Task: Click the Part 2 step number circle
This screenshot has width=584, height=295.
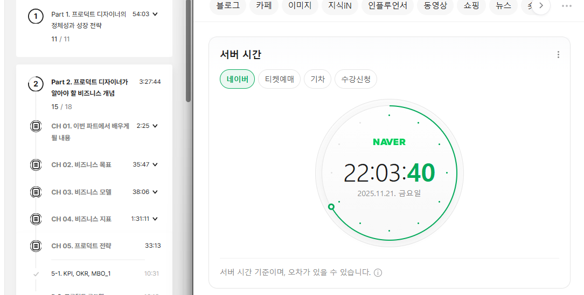Action: point(36,84)
